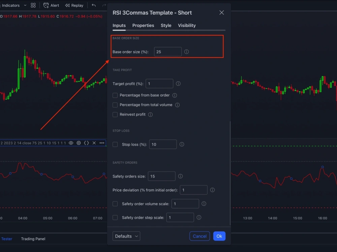Switch to the Style tab

click(x=166, y=26)
